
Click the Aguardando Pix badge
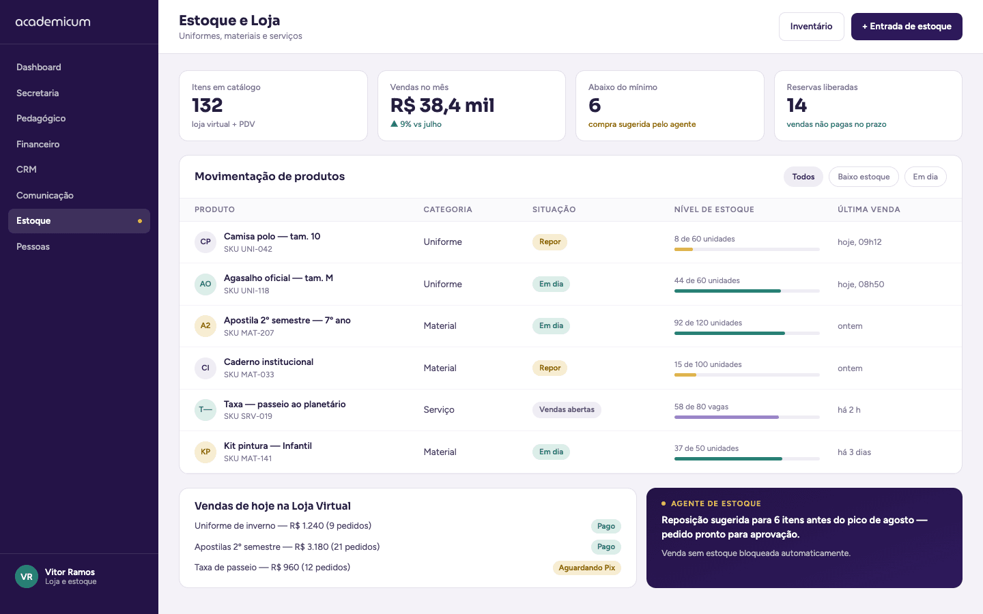[587, 568]
